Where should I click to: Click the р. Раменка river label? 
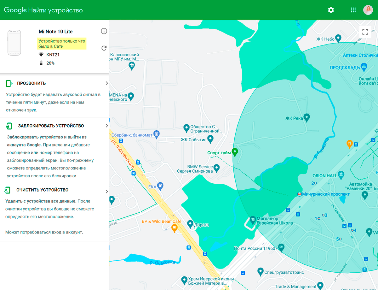322,148
